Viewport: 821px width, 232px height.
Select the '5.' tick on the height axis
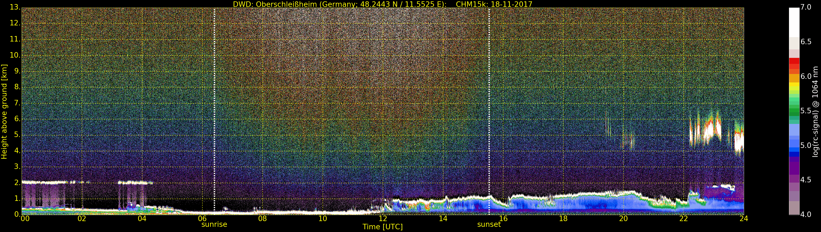17,135
